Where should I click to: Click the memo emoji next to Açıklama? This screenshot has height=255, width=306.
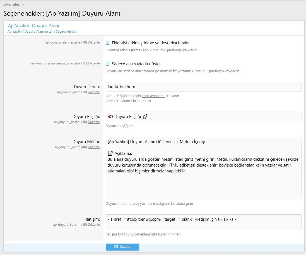tap(110, 153)
